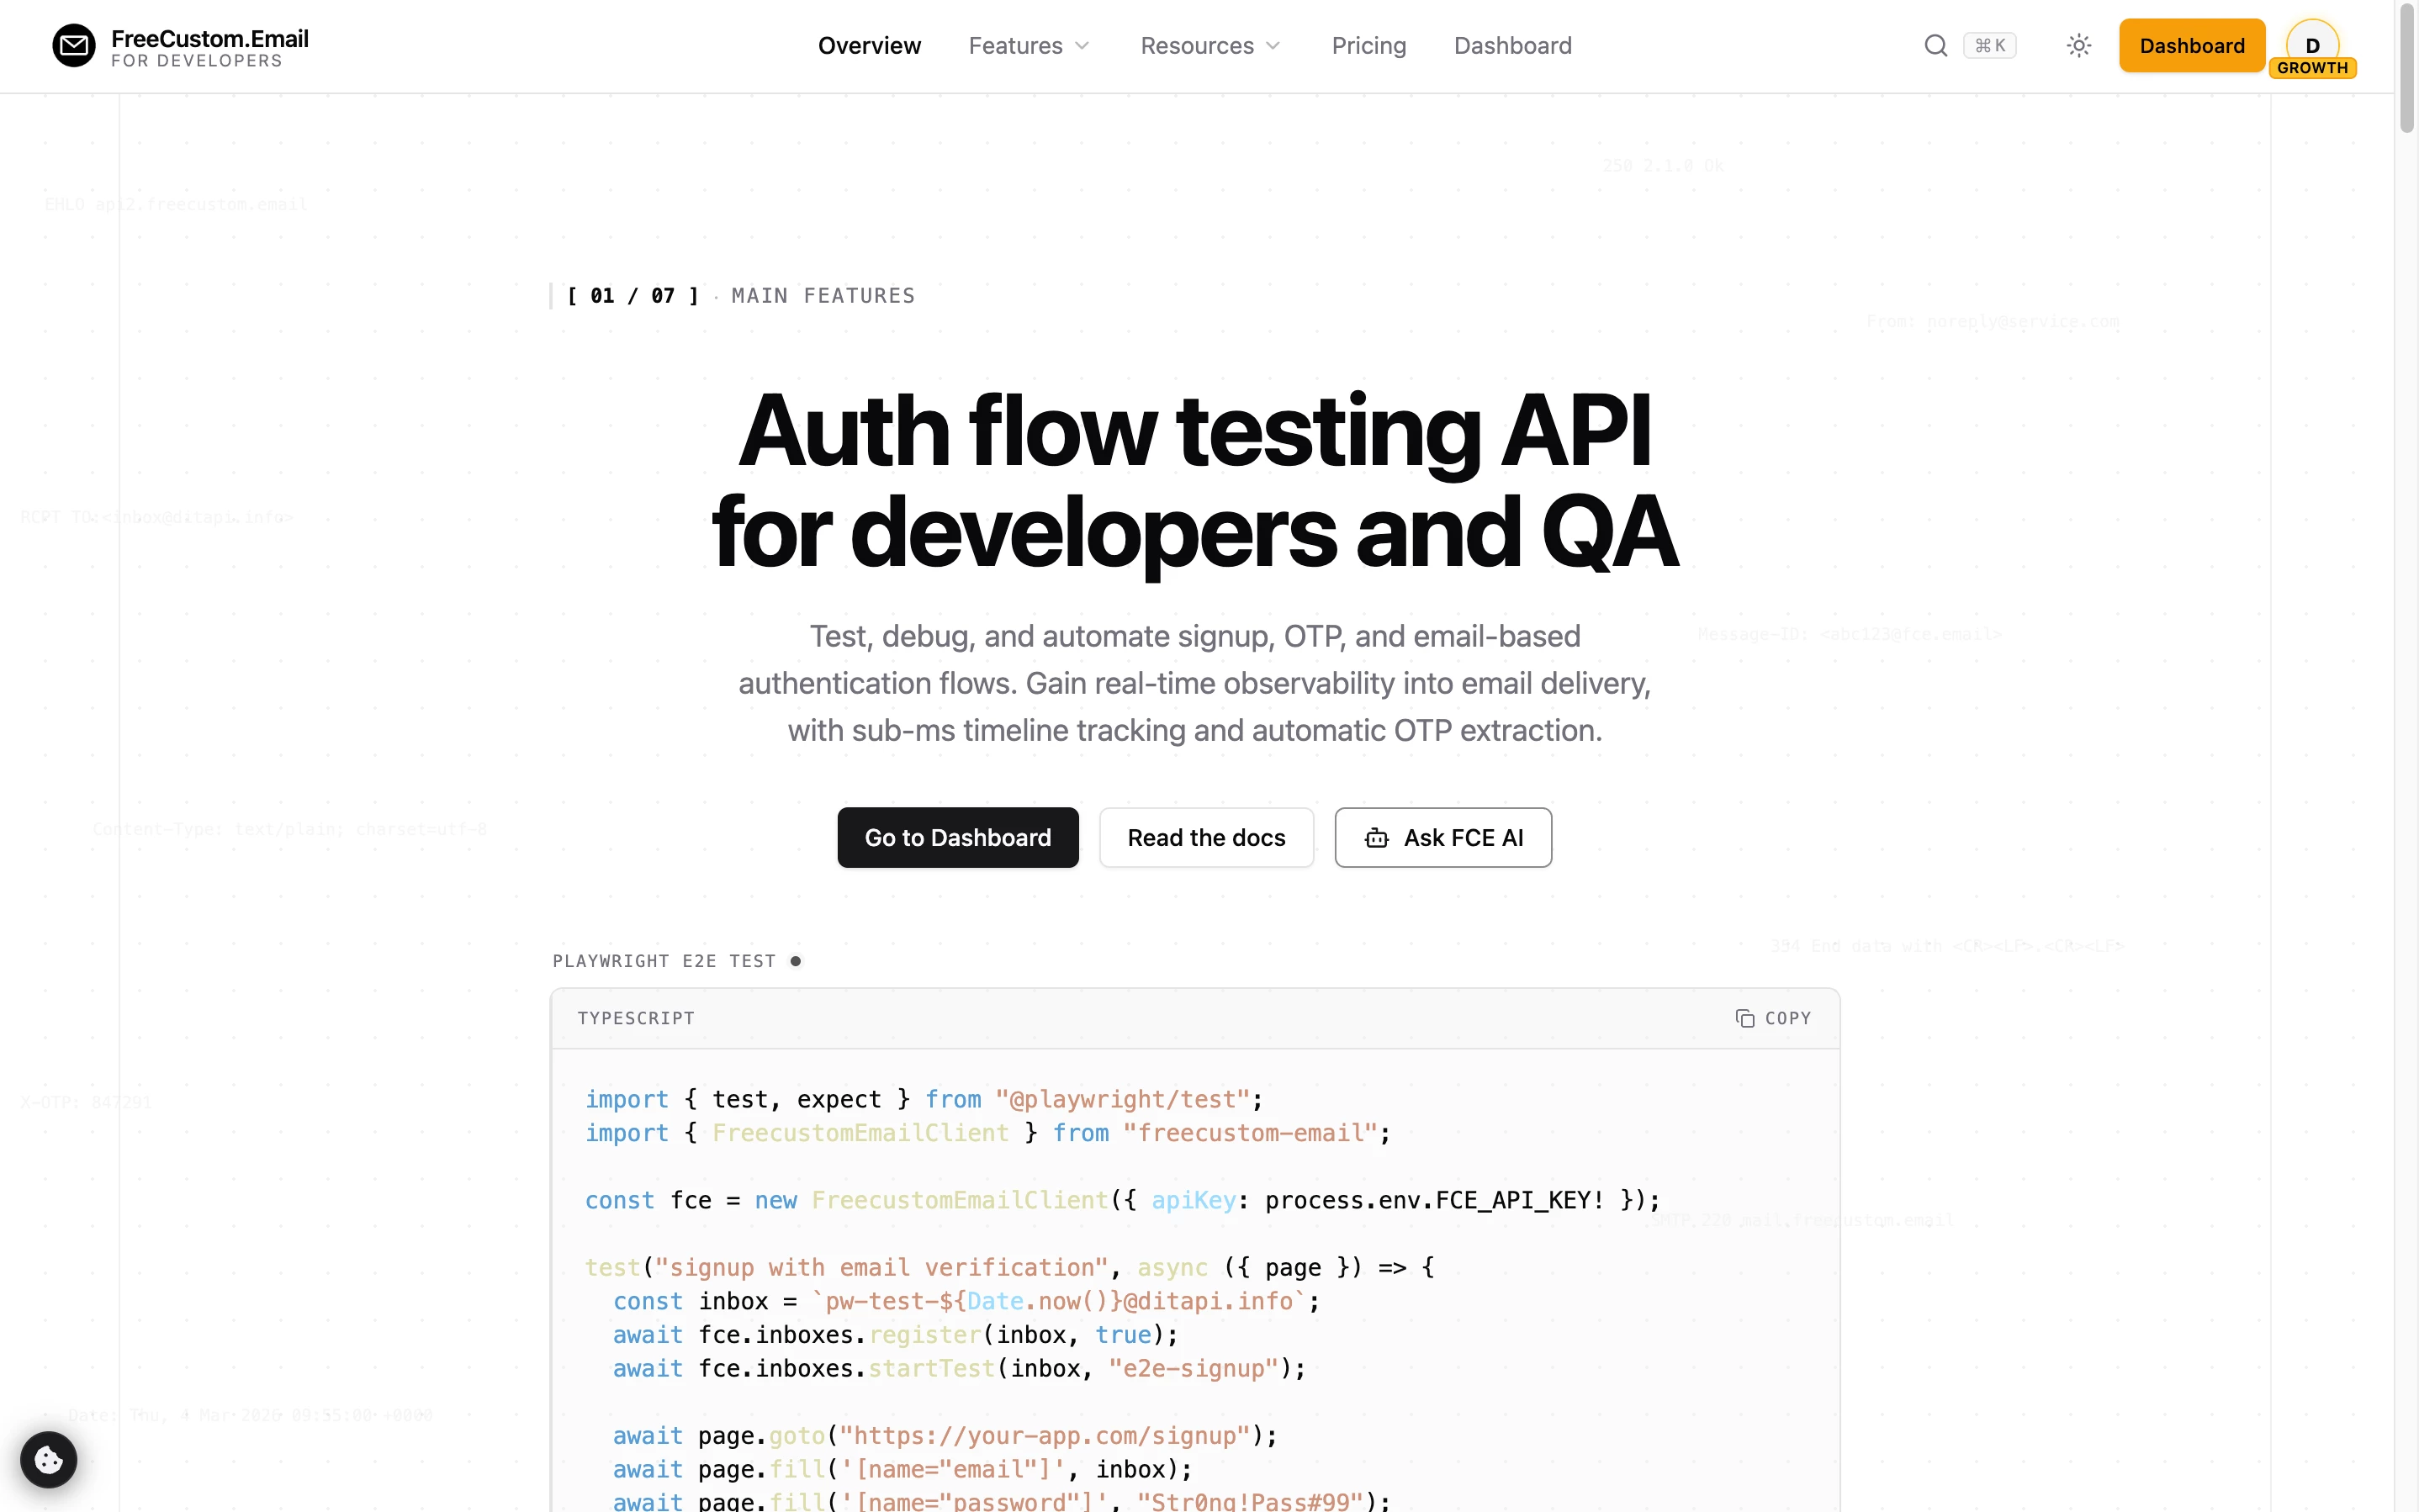Open the Pricing nav item
Screen dimensions: 2419x1512
pyautogui.click(x=1368, y=46)
